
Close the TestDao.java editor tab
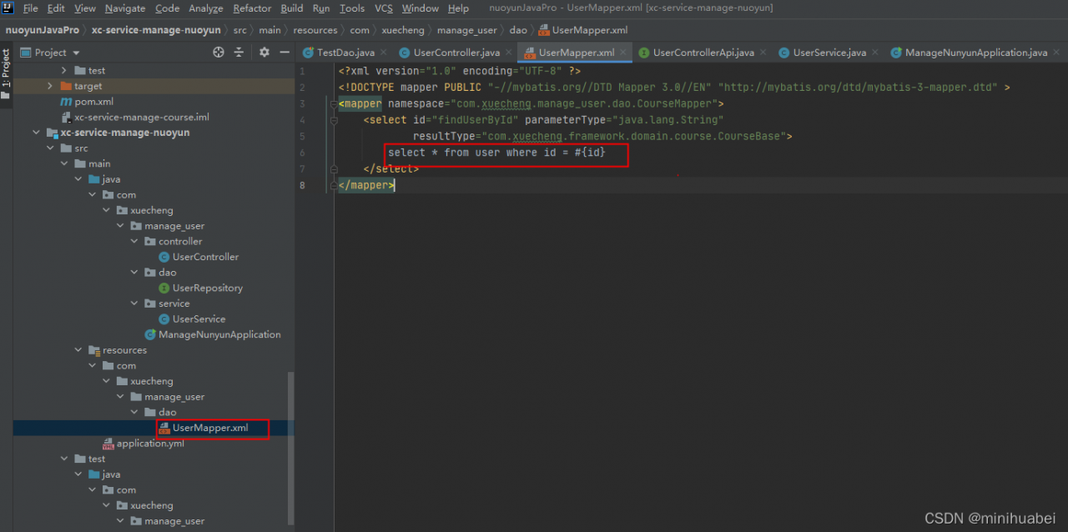(x=384, y=53)
